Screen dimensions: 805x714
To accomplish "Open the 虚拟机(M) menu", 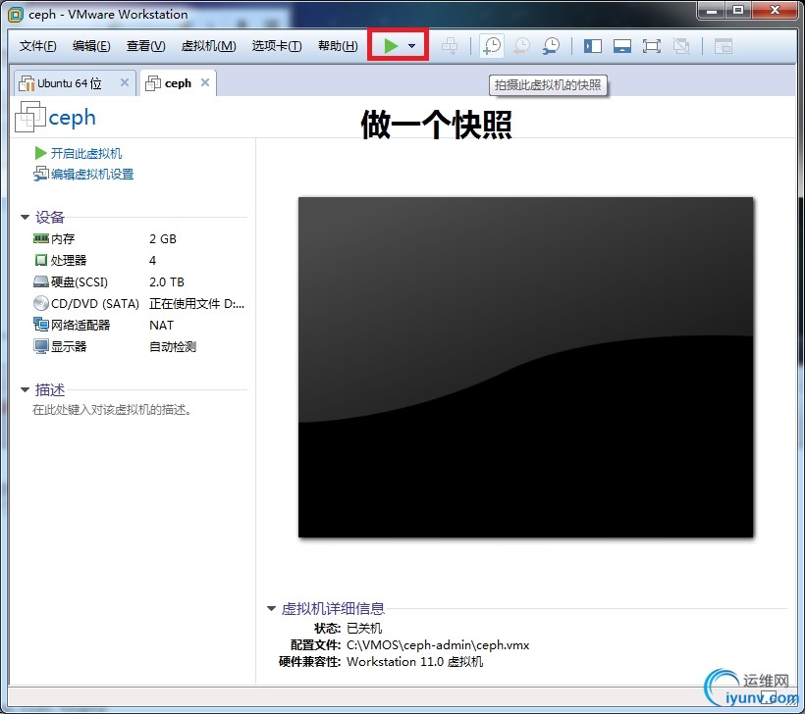I will click(x=208, y=46).
